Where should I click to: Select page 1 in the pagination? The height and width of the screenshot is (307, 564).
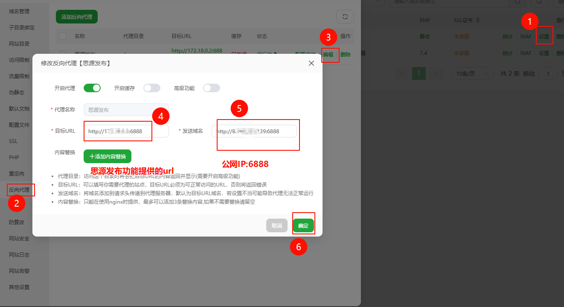419,73
